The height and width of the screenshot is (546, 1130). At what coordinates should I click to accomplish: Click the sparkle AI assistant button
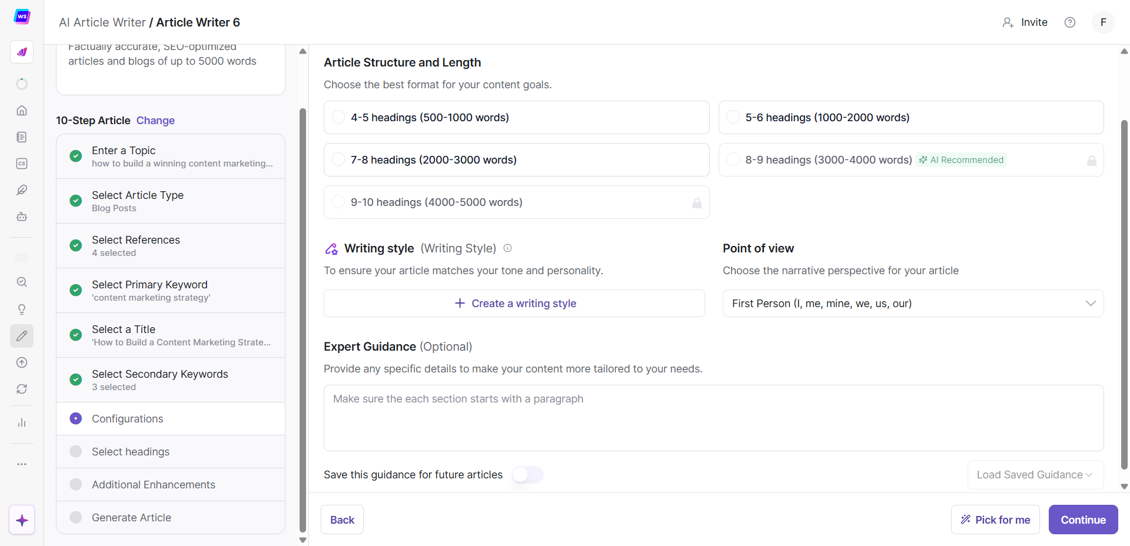point(22,520)
